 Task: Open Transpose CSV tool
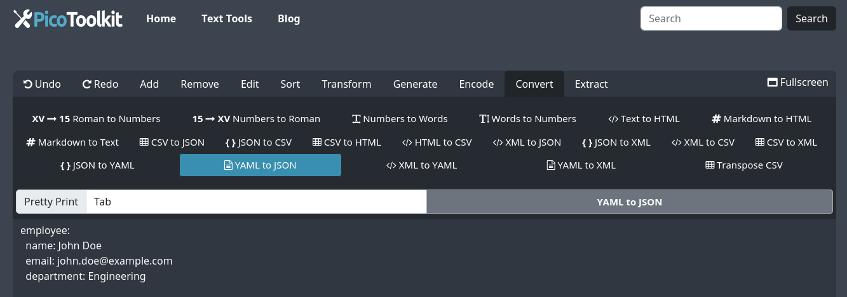click(743, 165)
